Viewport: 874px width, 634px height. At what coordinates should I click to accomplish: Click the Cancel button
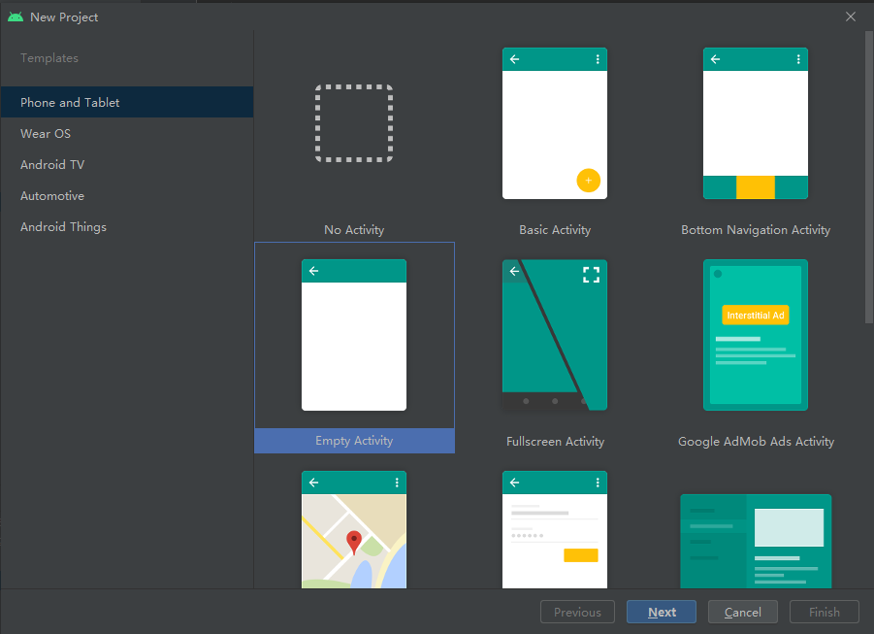point(742,612)
